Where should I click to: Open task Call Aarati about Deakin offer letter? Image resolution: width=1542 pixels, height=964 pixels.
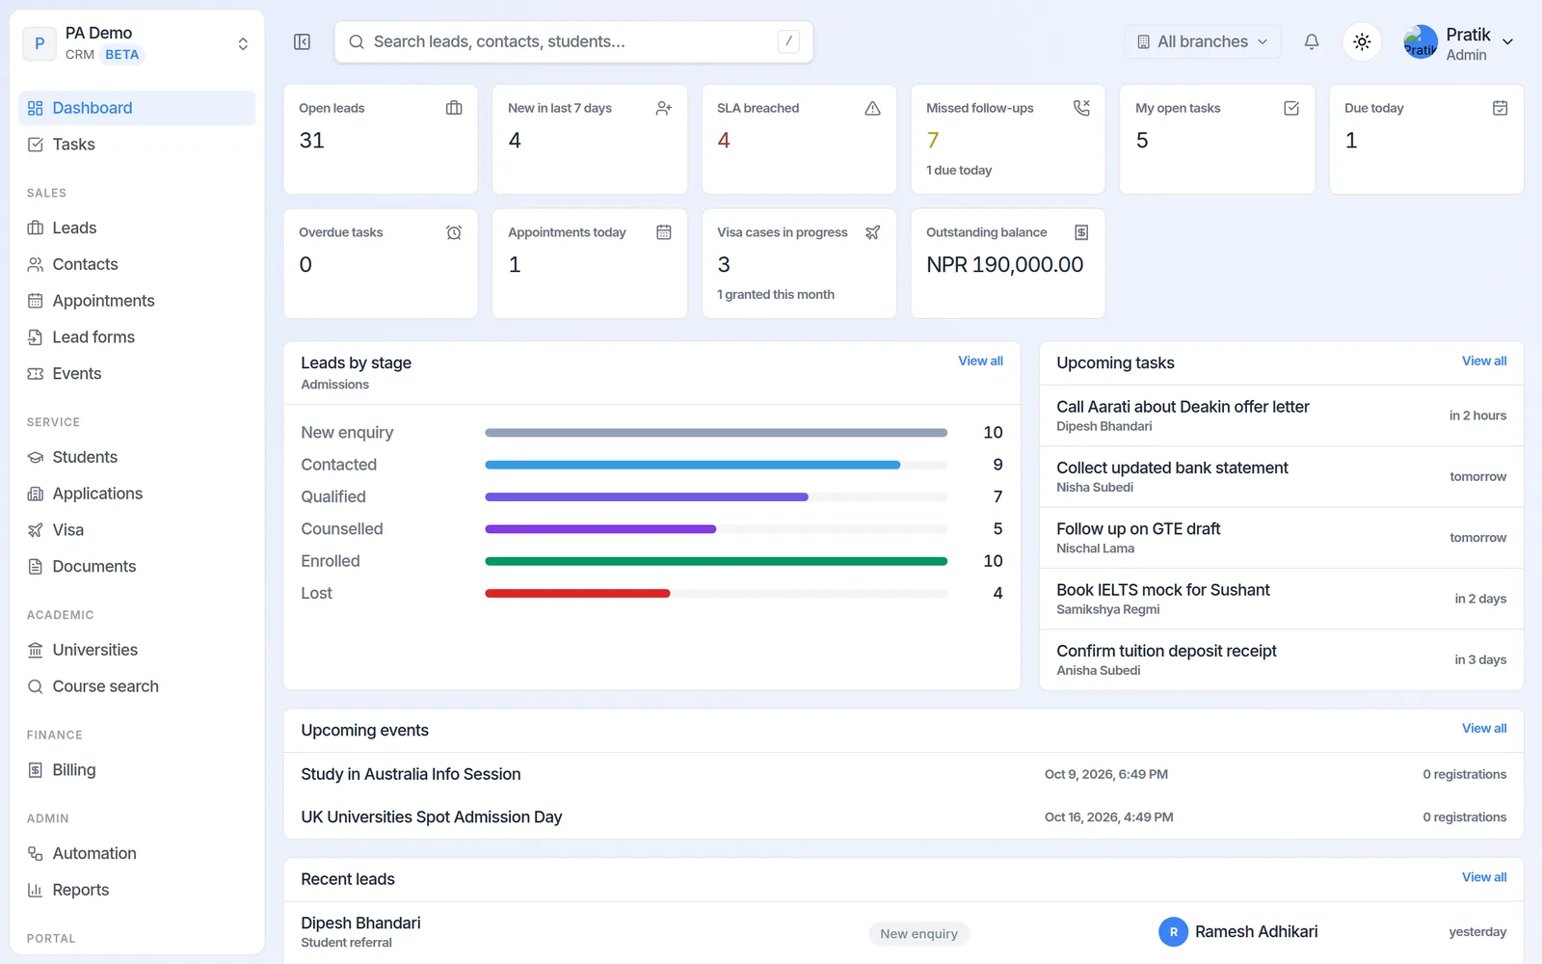click(x=1281, y=415)
